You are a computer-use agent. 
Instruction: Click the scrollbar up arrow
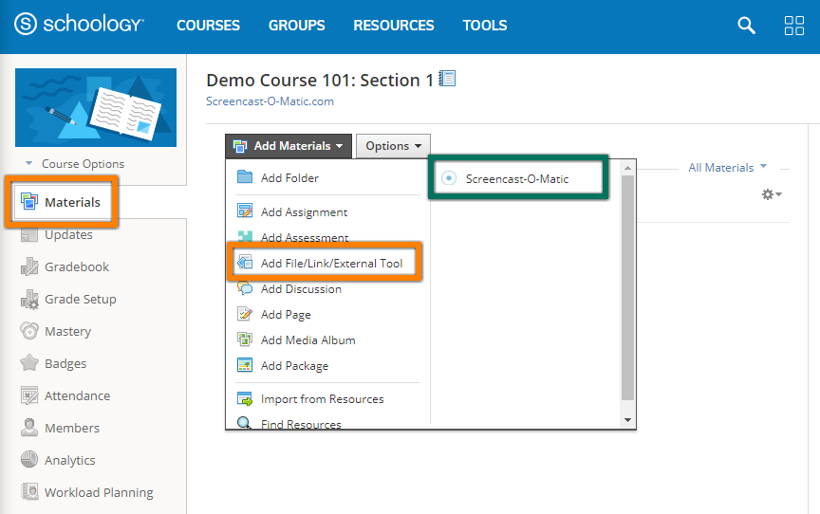coord(627,168)
